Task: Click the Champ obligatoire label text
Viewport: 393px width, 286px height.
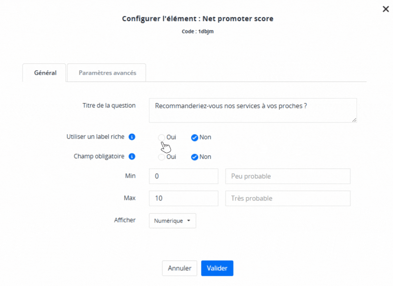Action: pos(99,156)
